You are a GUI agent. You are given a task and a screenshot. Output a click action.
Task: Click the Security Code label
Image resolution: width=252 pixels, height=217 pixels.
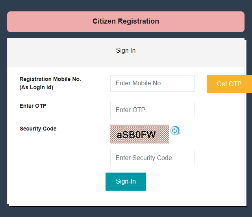point(38,129)
